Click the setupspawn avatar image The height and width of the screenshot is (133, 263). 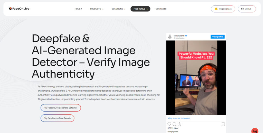click(170, 37)
